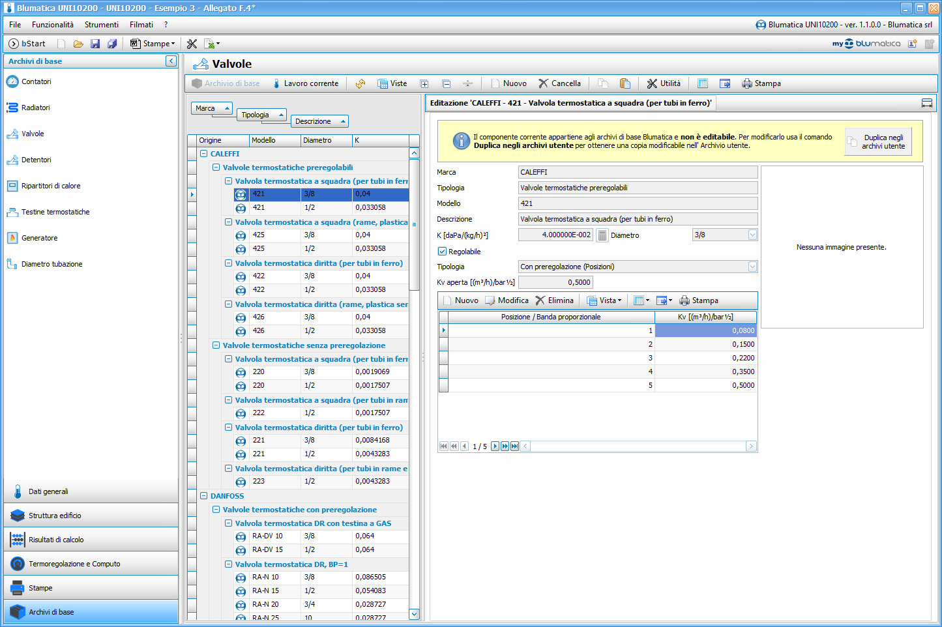The width and height of the screenshot is (942, 627).
Task: Click the export arrow icon before Stampa
Action: (725, 83)
